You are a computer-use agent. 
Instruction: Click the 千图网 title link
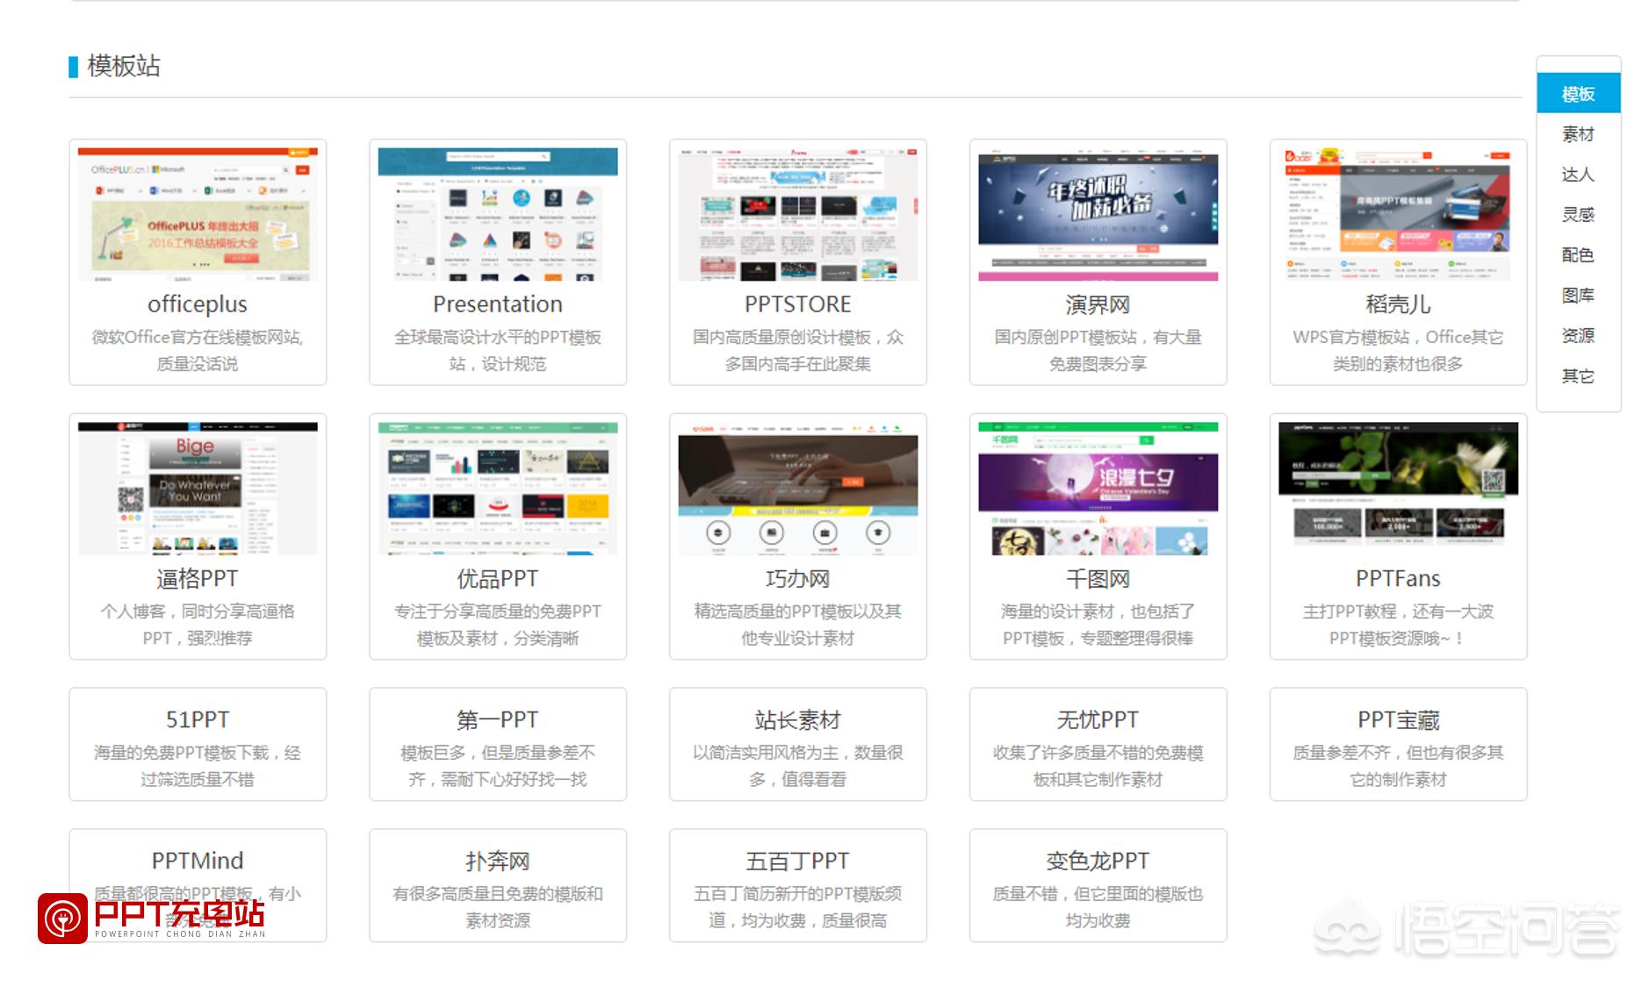click(x=1098, y=579)
